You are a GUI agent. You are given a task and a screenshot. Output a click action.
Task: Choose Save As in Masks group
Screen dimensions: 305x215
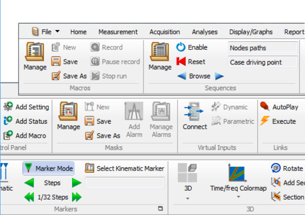tap(102, 136)
